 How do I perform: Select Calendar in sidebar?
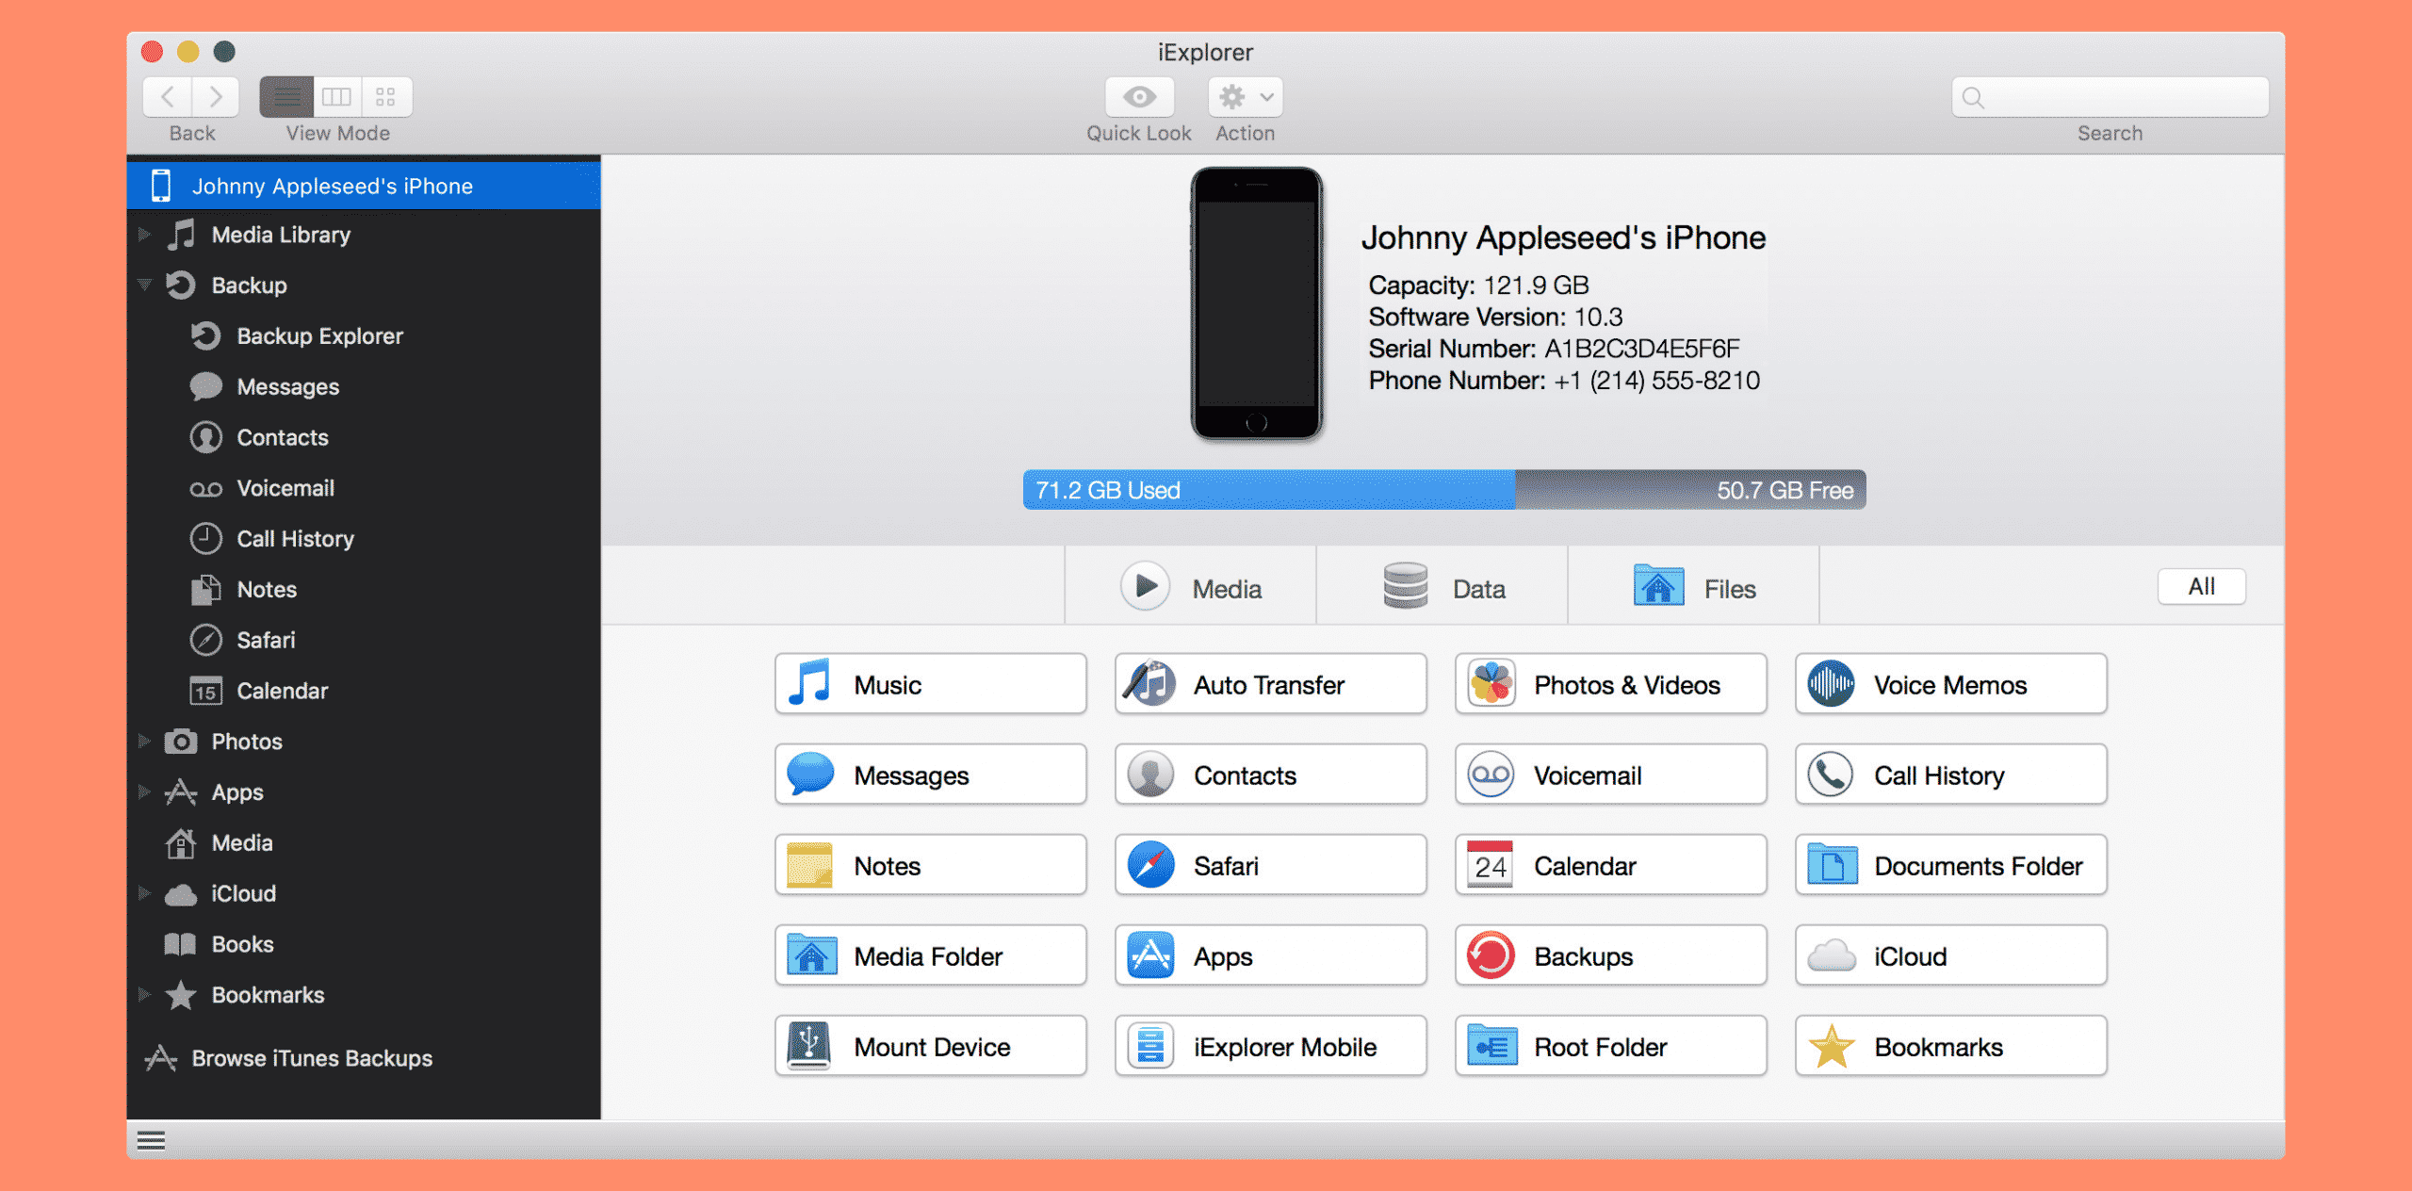pyautogui.click(x=364, y=691)
